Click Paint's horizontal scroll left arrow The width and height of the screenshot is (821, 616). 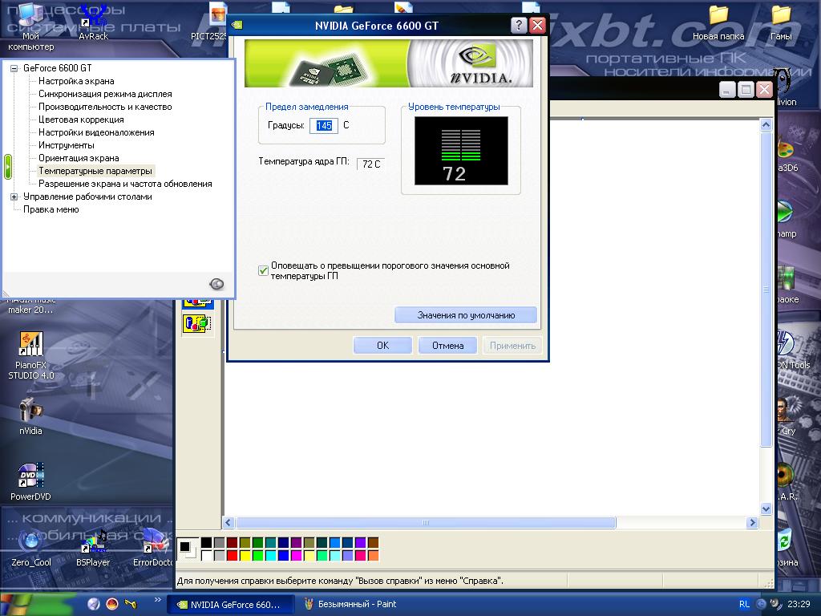pos(229,522)
